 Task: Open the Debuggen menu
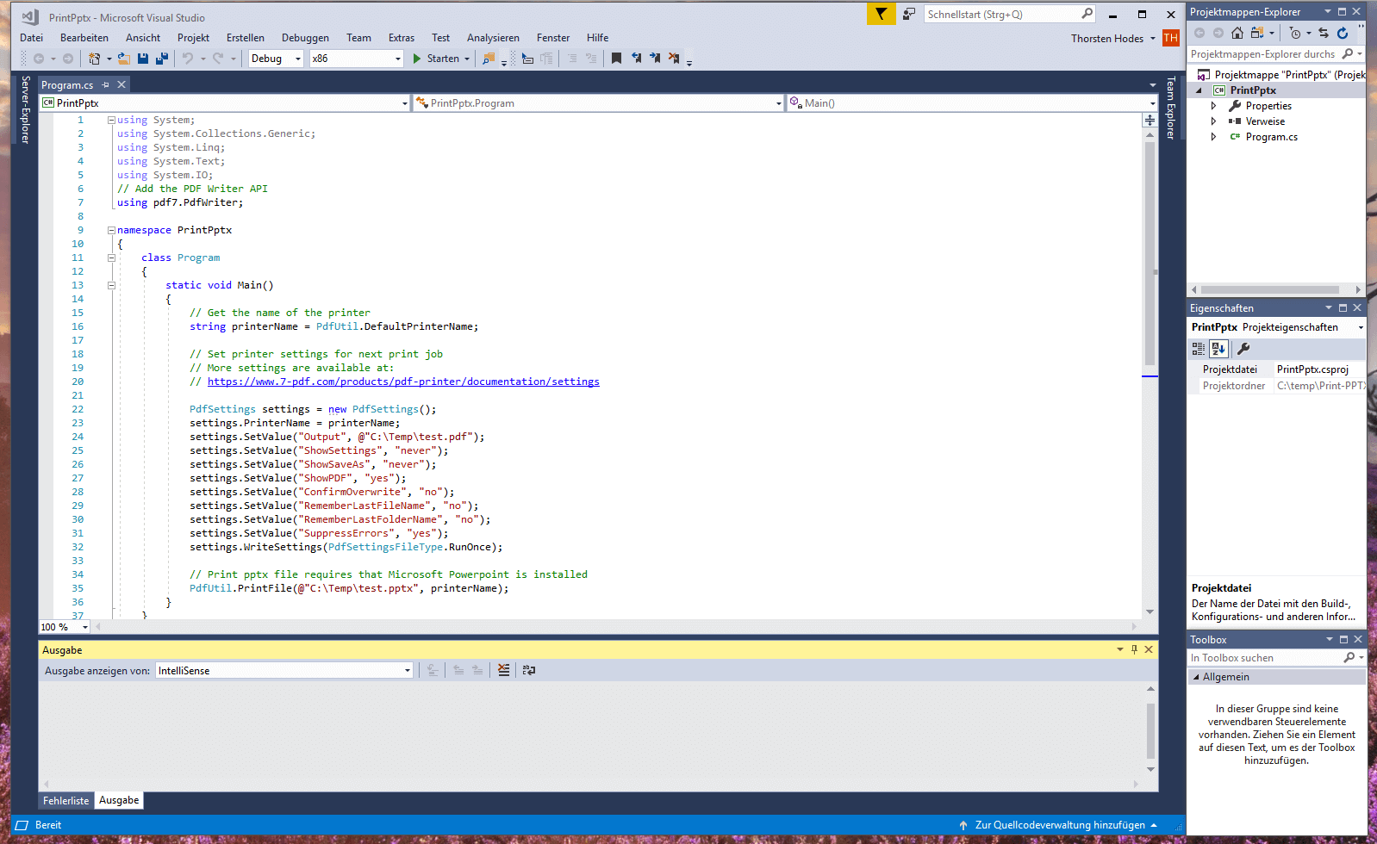click(x=305, y=38)
